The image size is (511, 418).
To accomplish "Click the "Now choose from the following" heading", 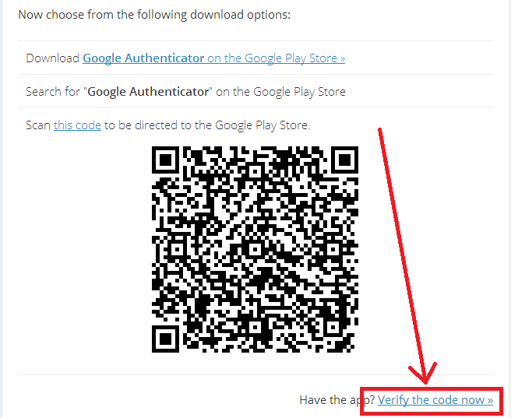I will (x=154, y=15).
